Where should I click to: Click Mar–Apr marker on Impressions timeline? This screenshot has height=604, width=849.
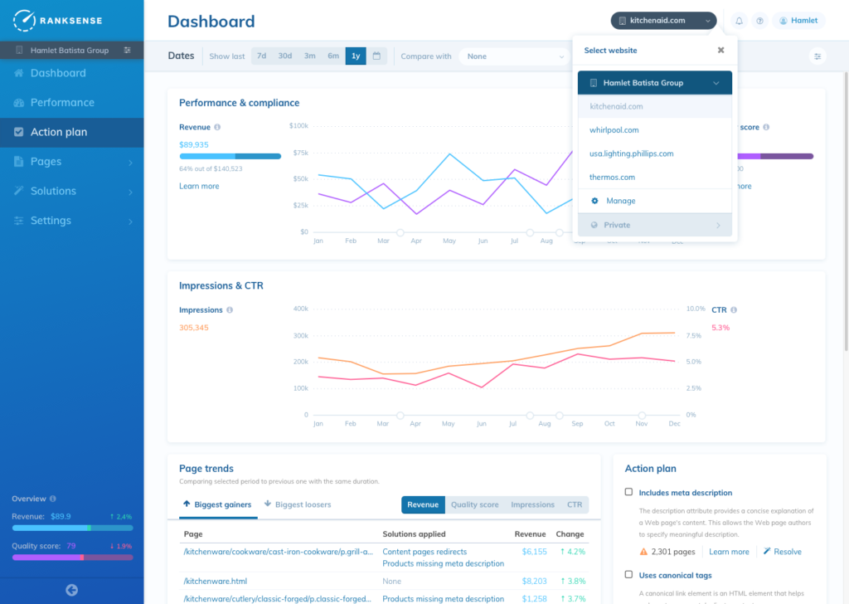tap(400, 416)
